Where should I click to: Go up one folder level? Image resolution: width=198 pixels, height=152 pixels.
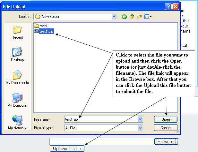pos(132,17)
